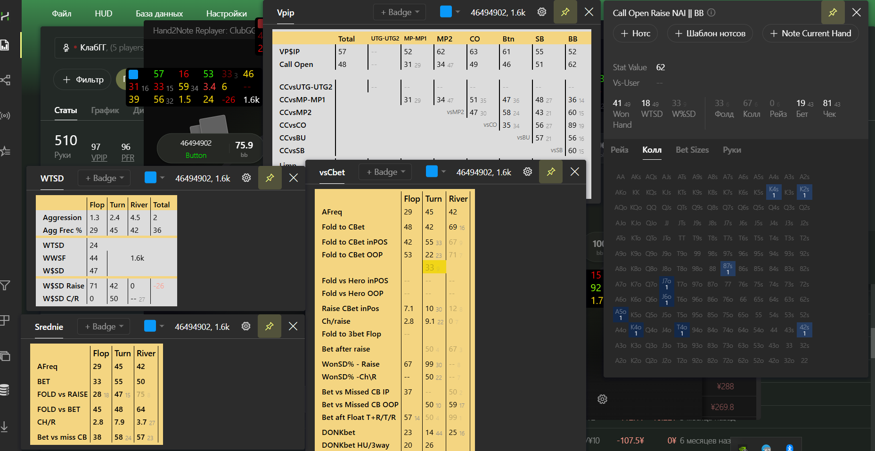Click Note Current Hand button
Screen dimensions: 875x451
(x=810, y=33)
